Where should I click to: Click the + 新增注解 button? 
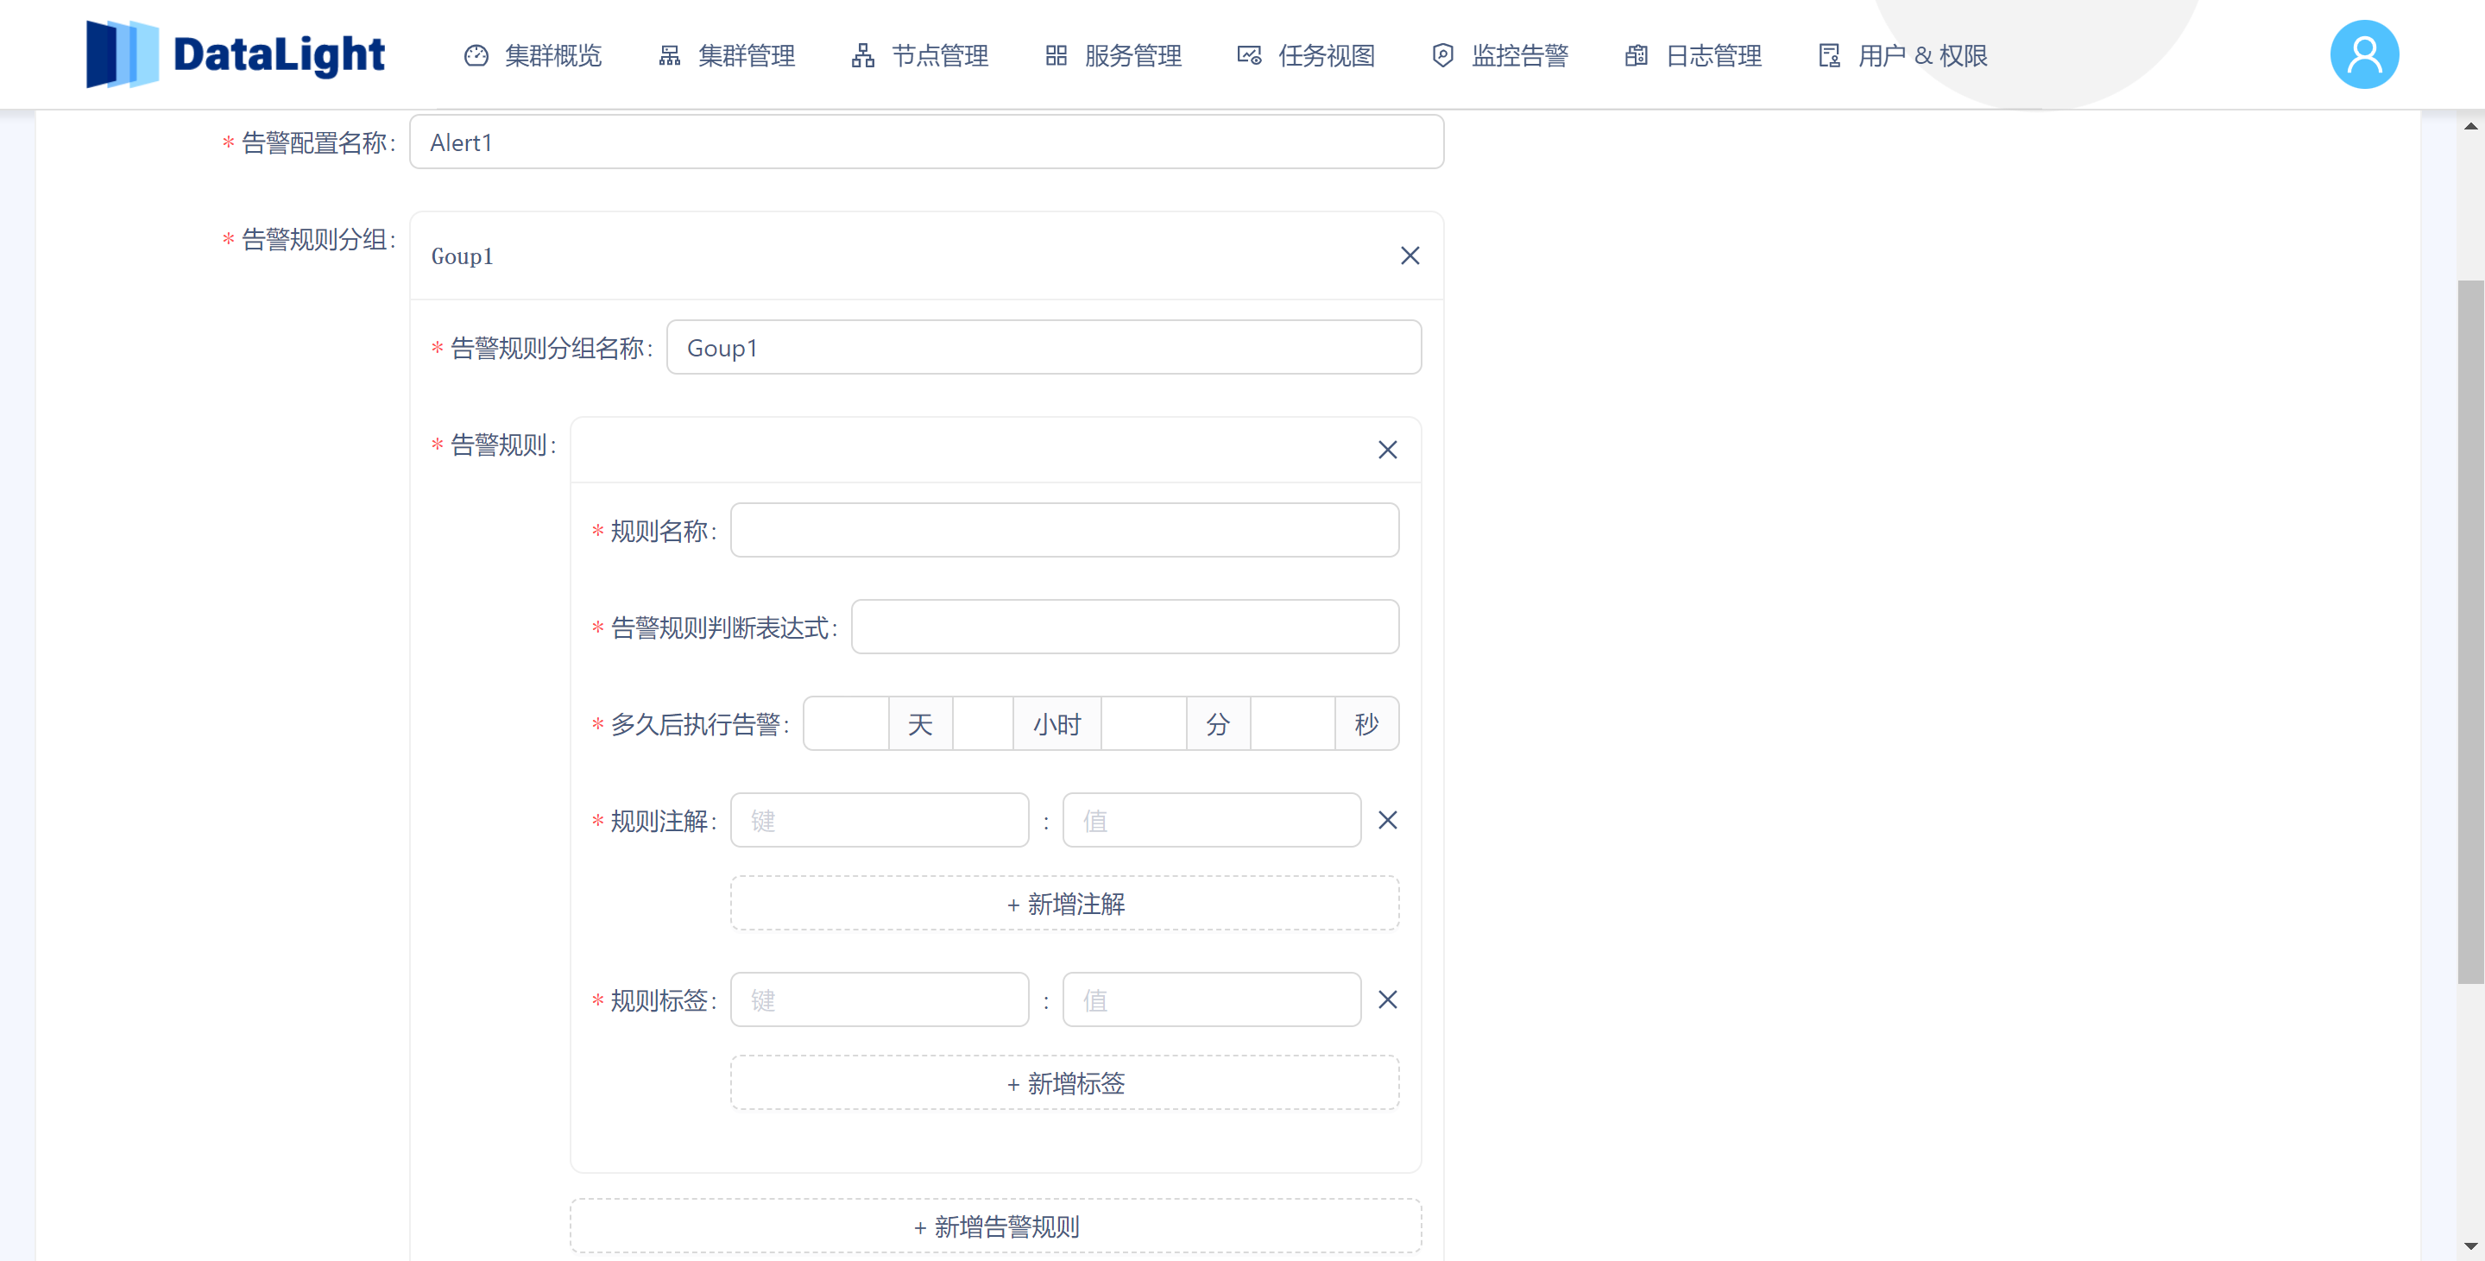pos(1065,903)
